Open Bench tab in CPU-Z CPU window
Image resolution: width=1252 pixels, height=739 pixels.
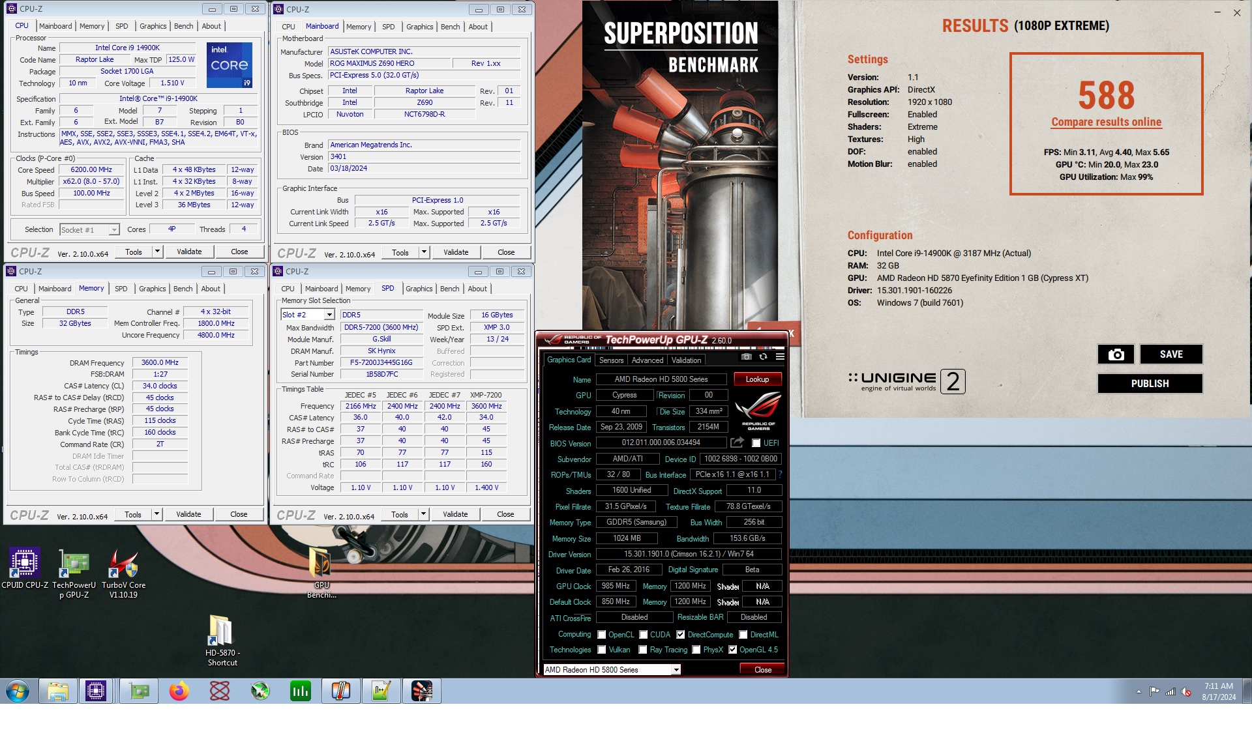[184, 26]
